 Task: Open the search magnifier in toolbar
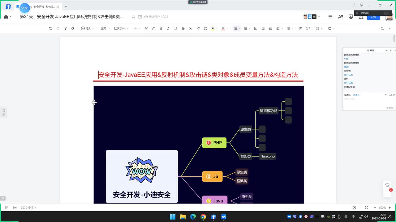(x=382, y=28)
